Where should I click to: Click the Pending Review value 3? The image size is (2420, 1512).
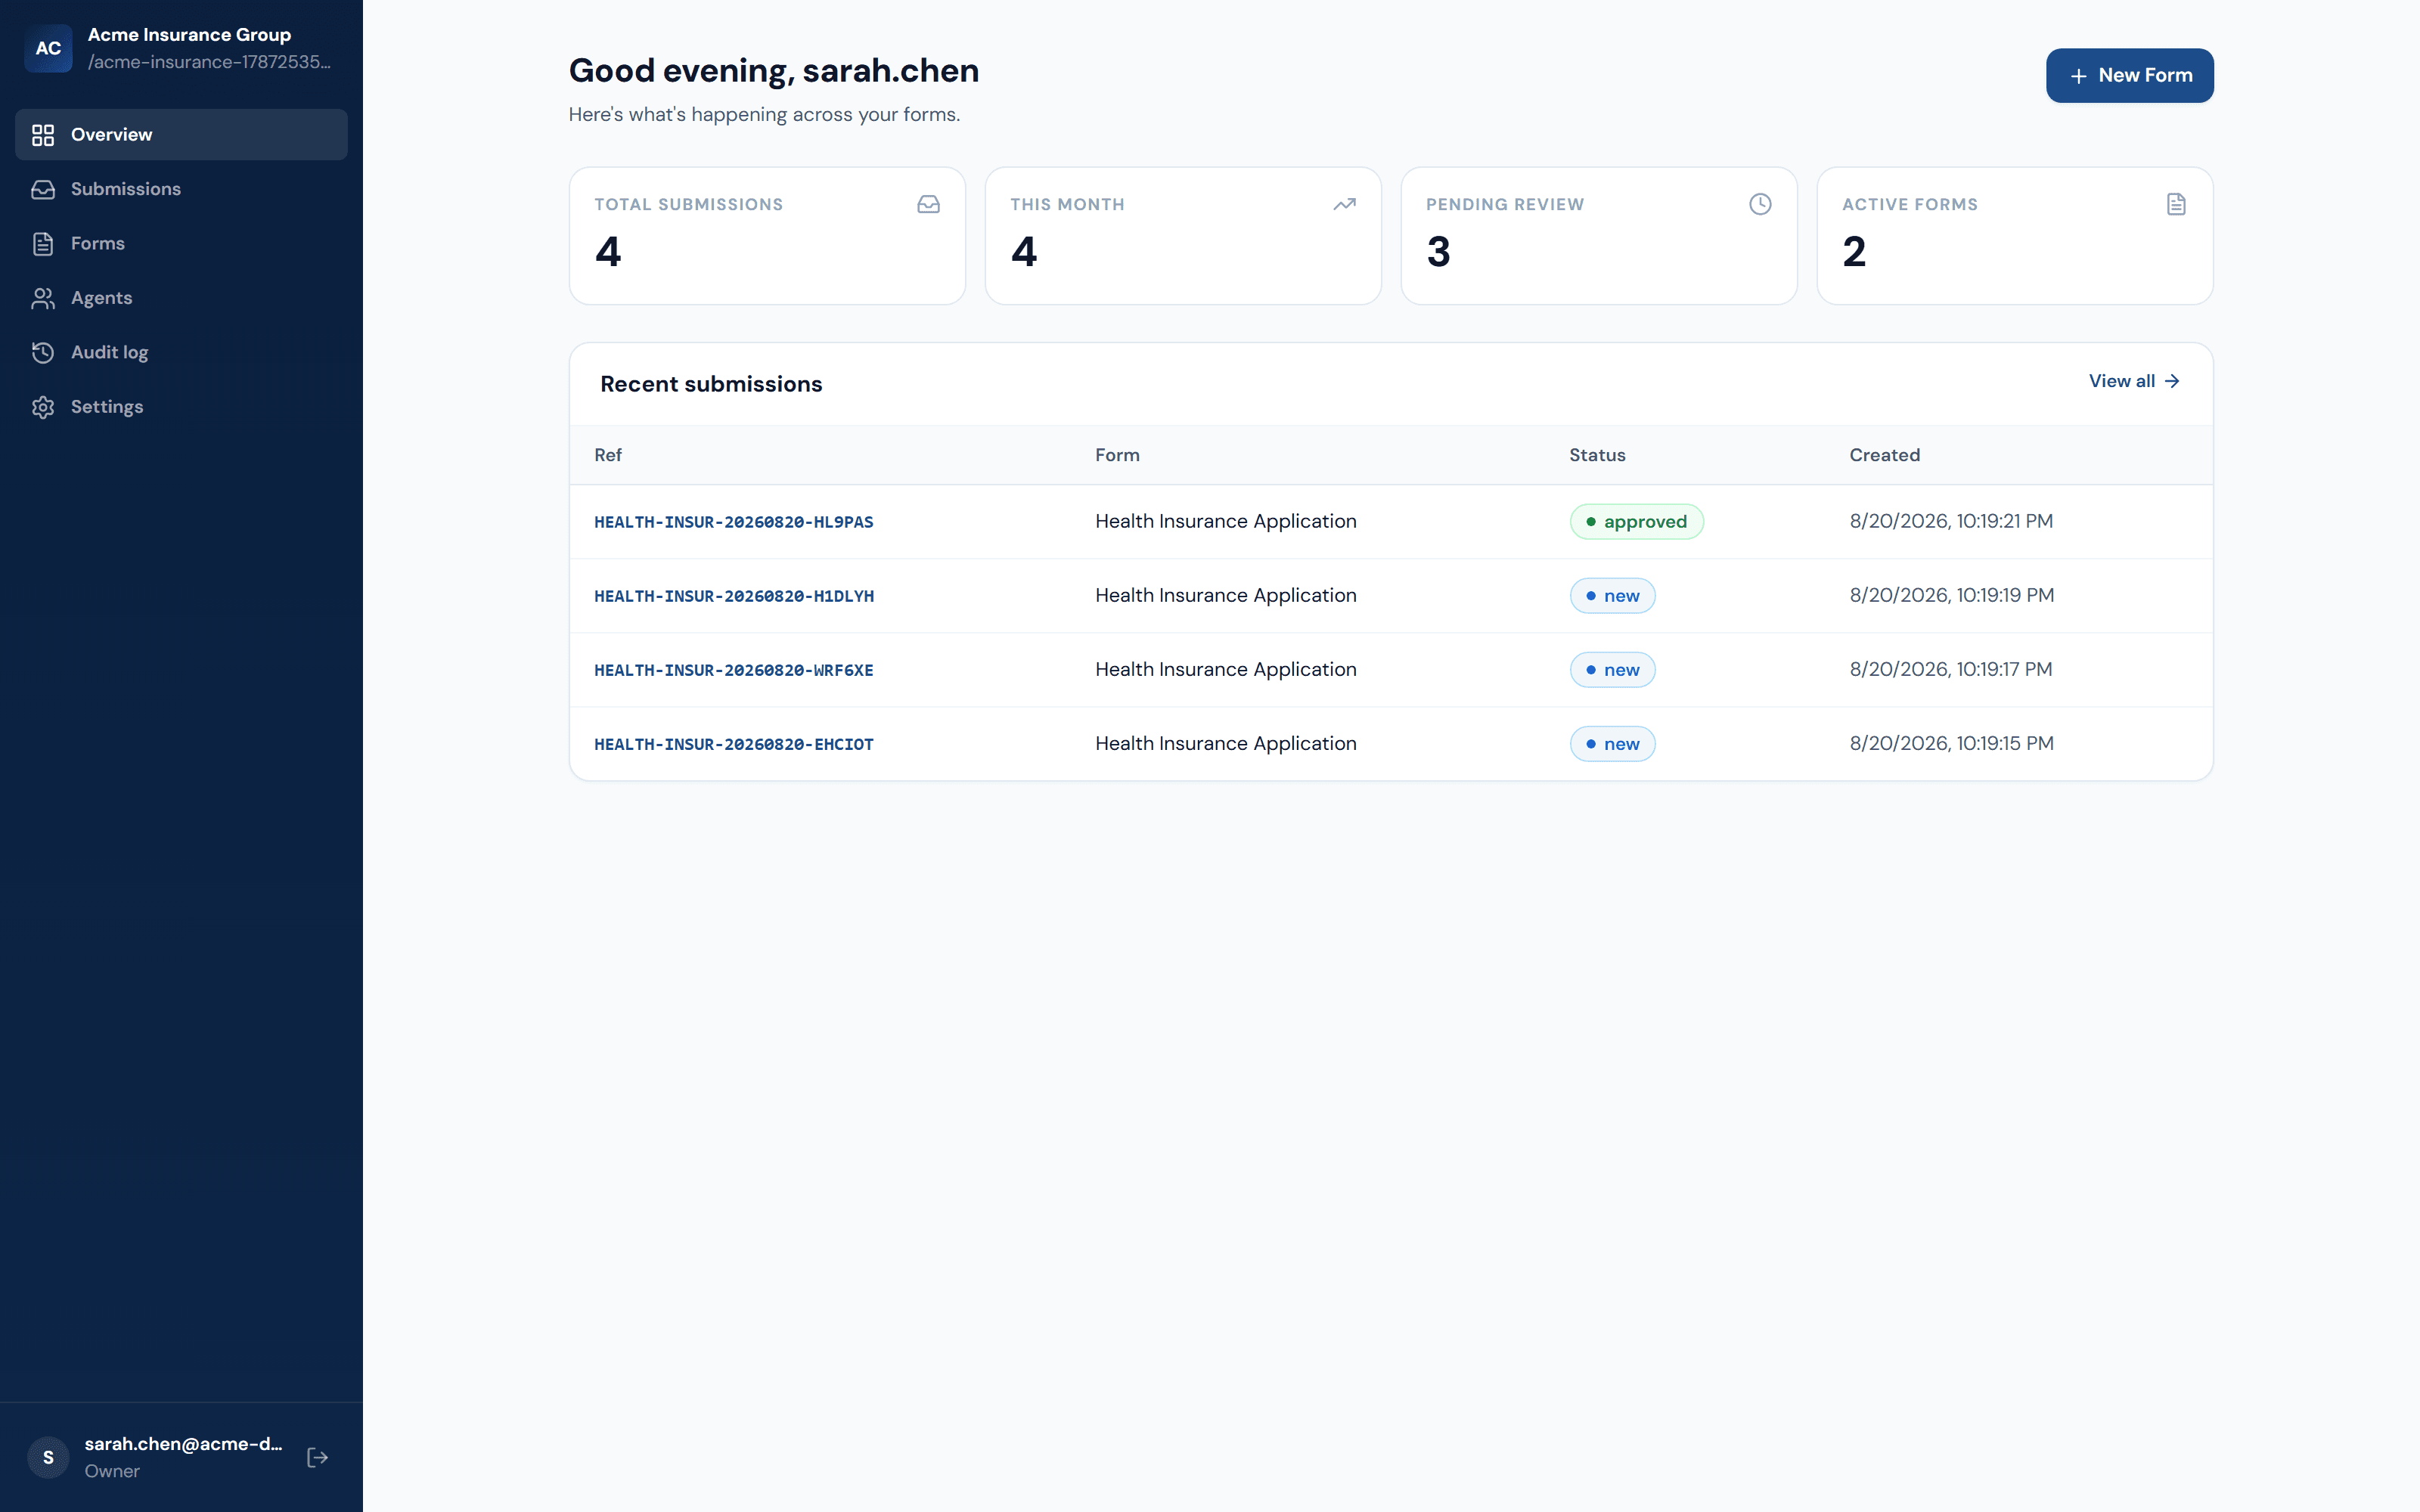pyautogui.click(x=1438, y=252)
